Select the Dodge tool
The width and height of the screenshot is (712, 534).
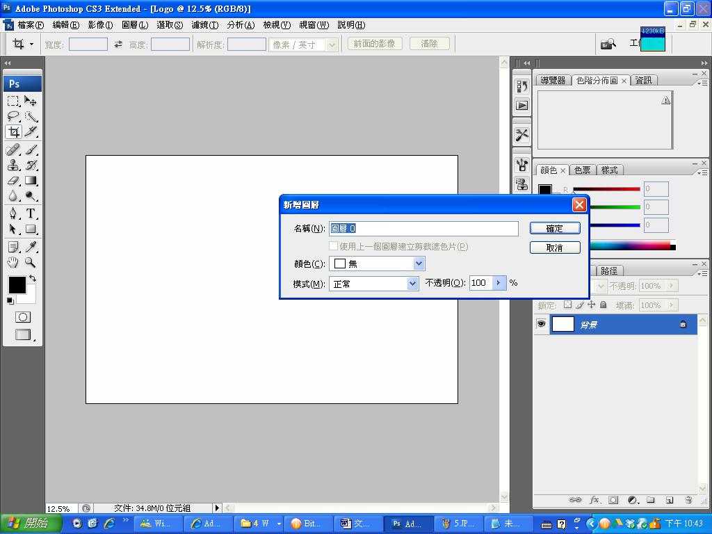(x=31, y=195)
